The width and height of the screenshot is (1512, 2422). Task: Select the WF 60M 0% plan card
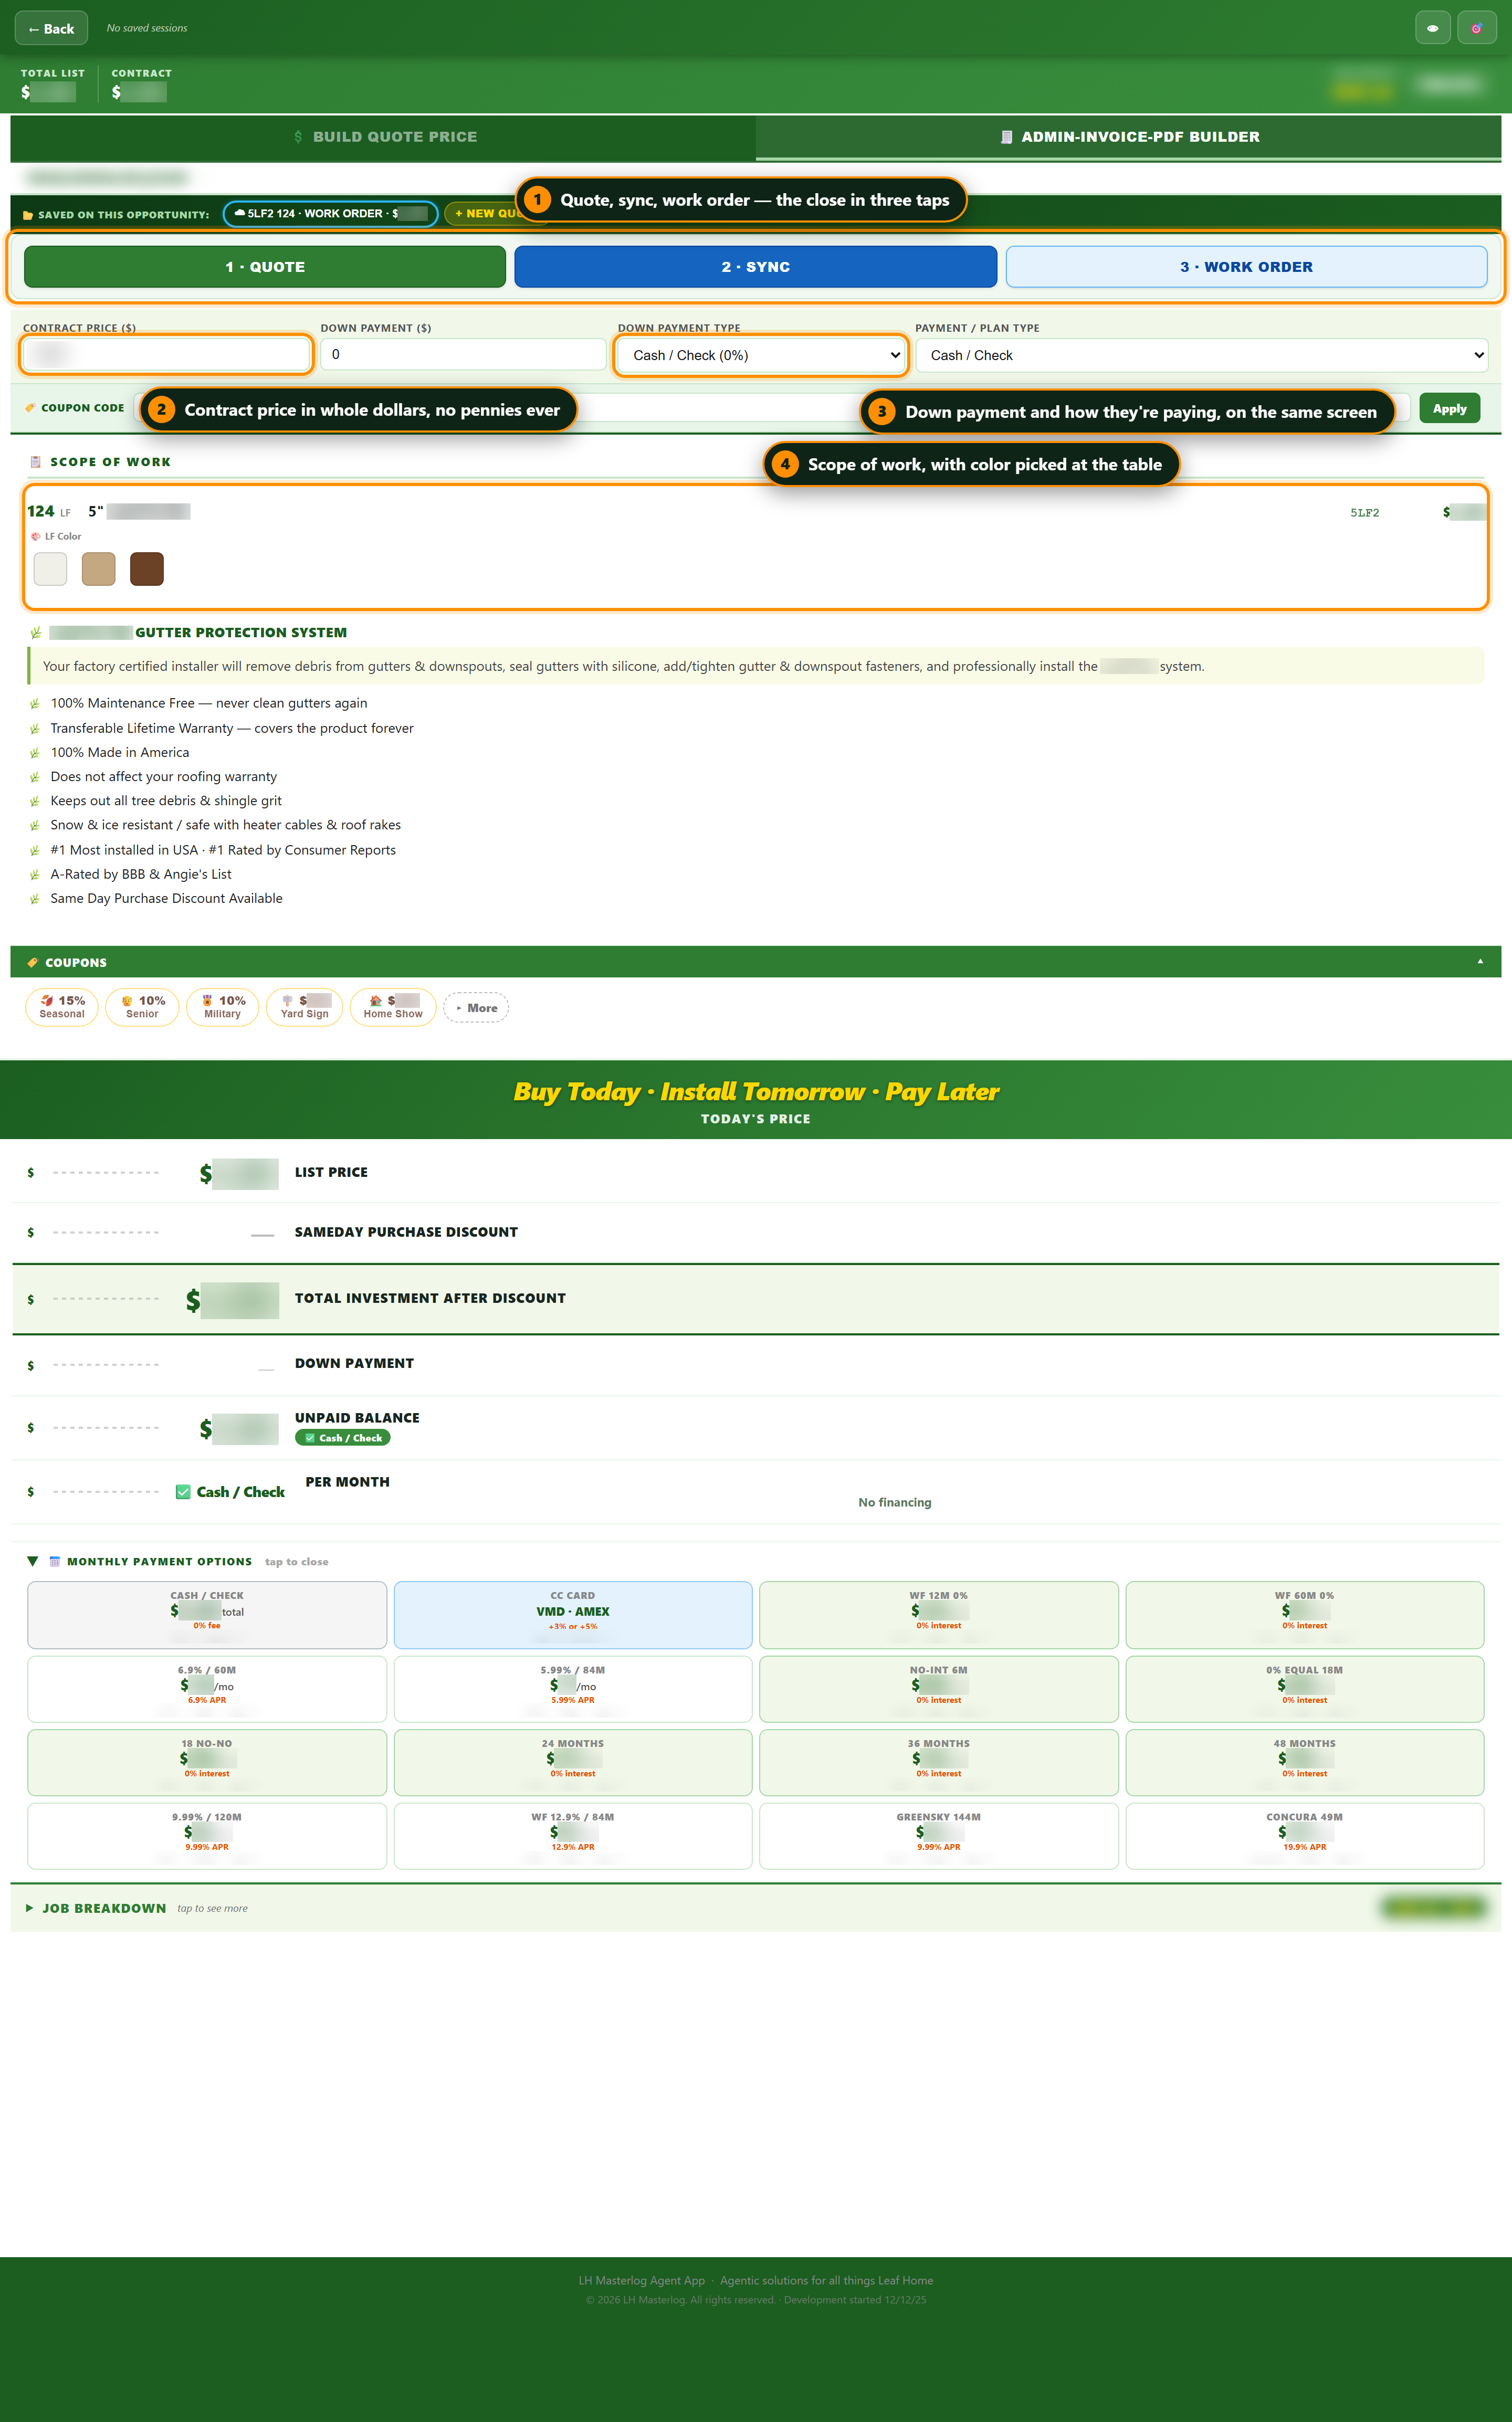click(x=1305, y=1614)
